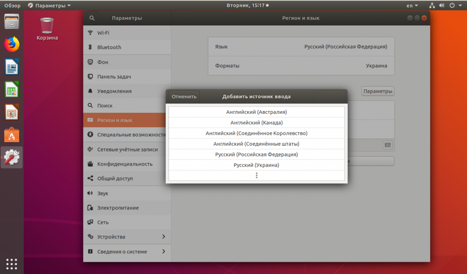Click Уведомления label in sidebar
Viewport: 467px width, 274px height.
(x=114, y=91)
